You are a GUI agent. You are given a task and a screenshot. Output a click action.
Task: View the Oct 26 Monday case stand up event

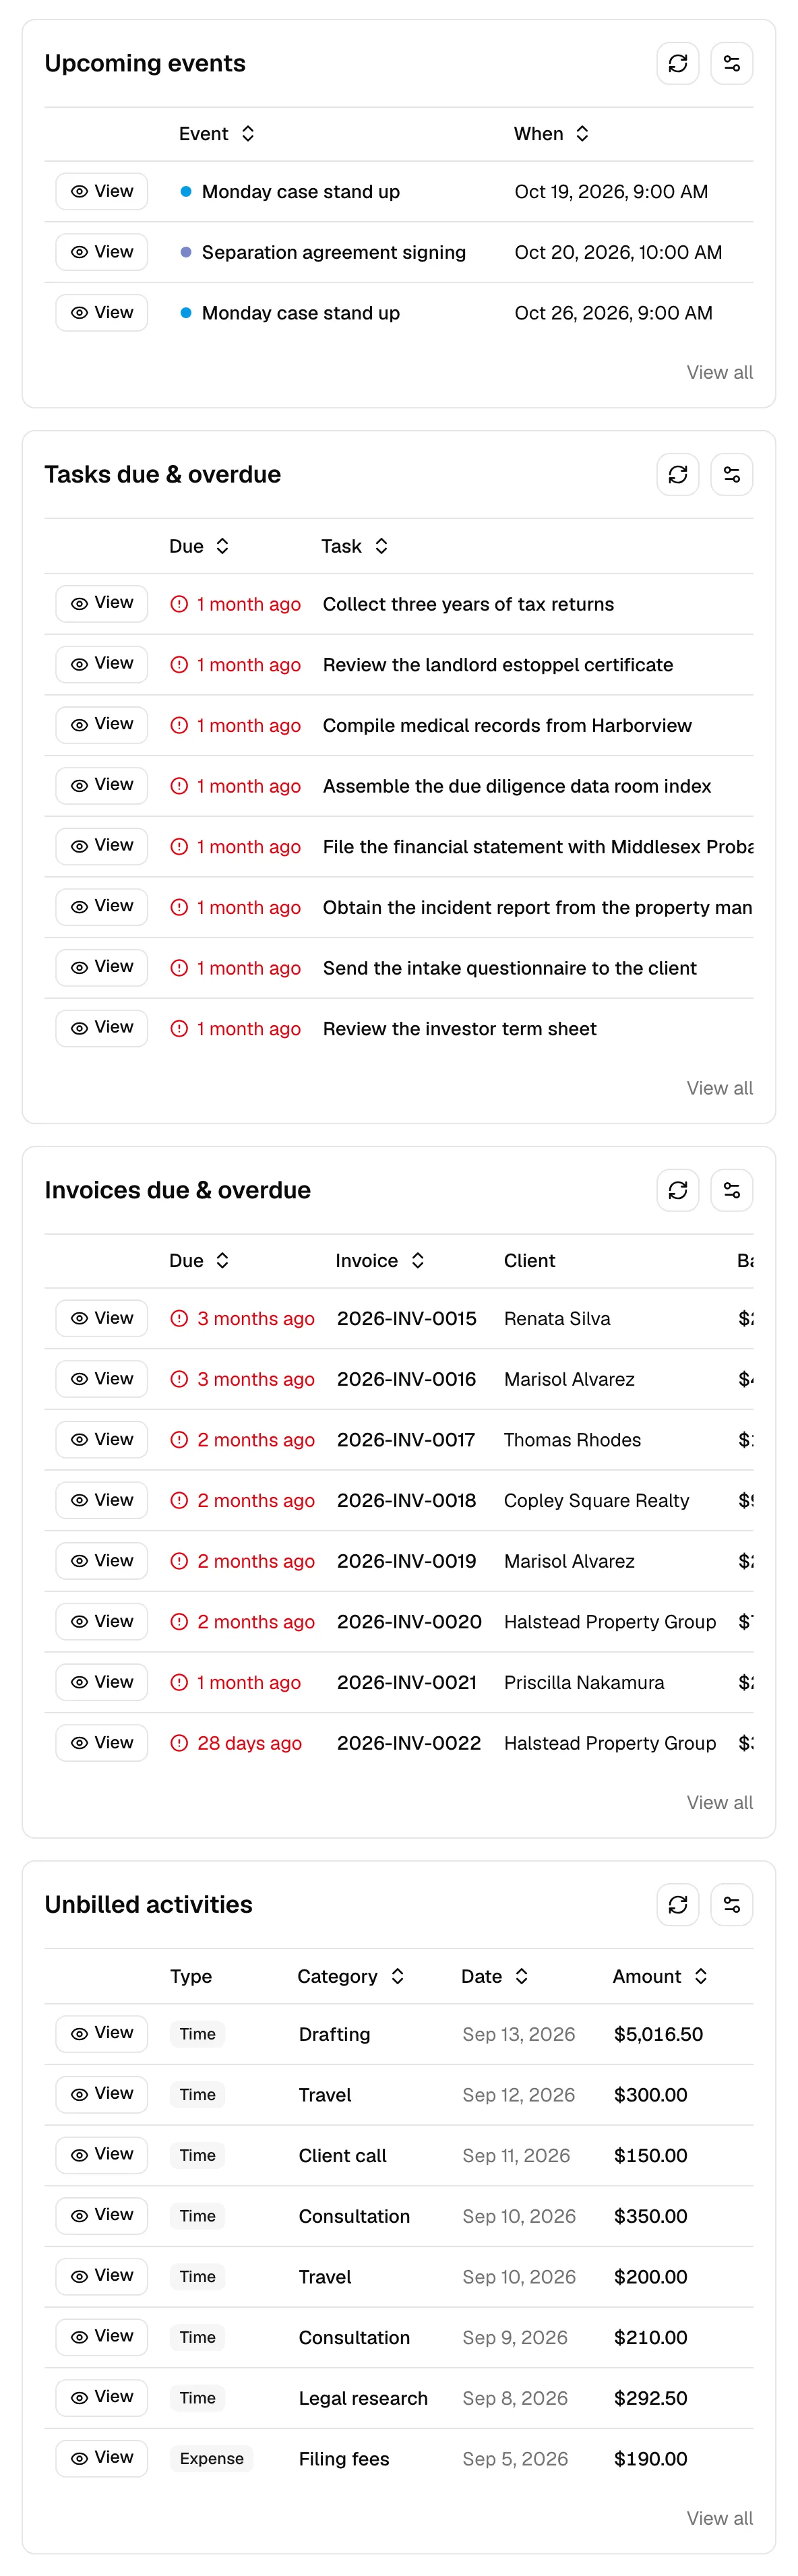[x=102, y=312]
